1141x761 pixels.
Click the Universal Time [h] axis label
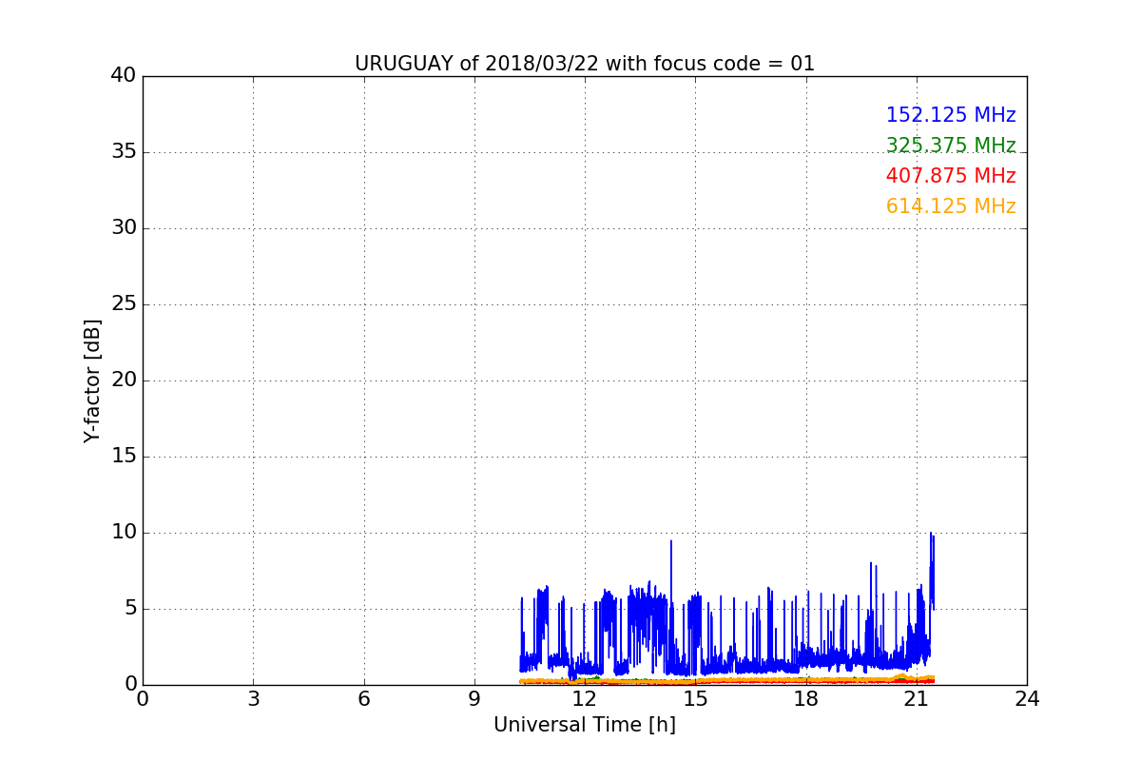pos(585,725)
